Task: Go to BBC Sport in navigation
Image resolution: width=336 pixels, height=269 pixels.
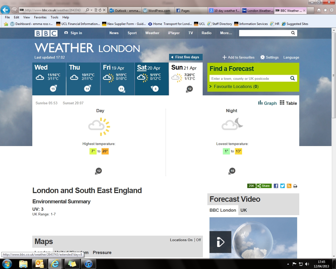Action: point(132,33)
